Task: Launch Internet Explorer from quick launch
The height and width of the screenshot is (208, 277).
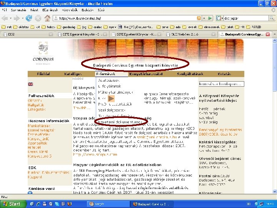Action: pos(38,204)
